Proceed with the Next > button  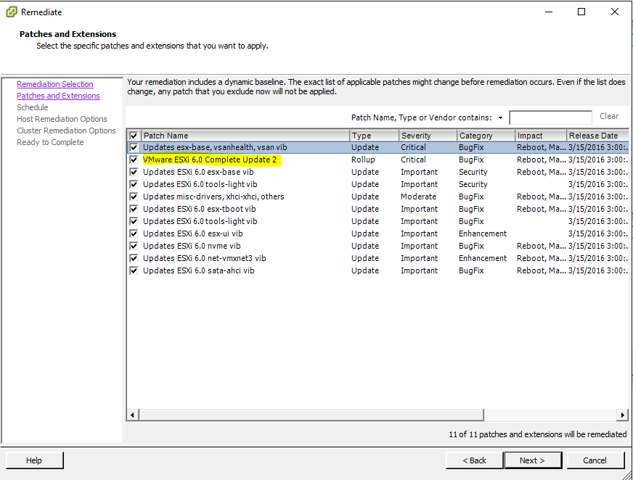click(533, 460)
